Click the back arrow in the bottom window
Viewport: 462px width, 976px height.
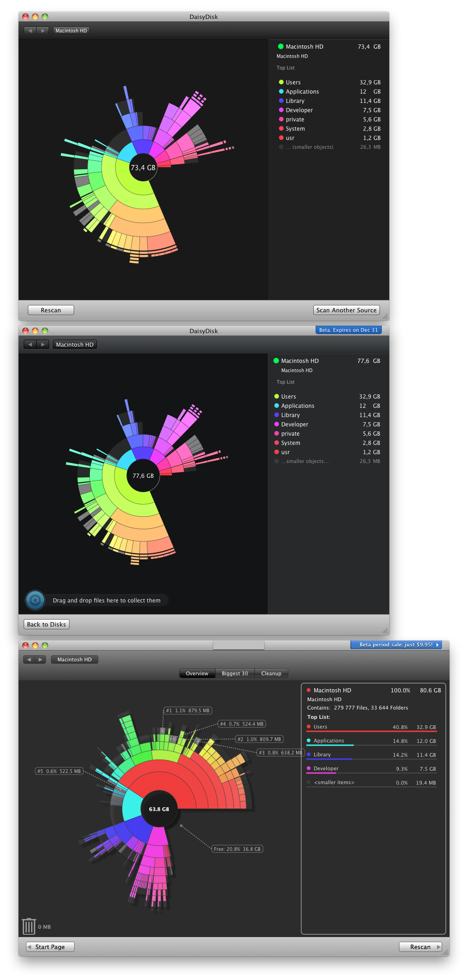pyautogui.click(x=29, y=659)
